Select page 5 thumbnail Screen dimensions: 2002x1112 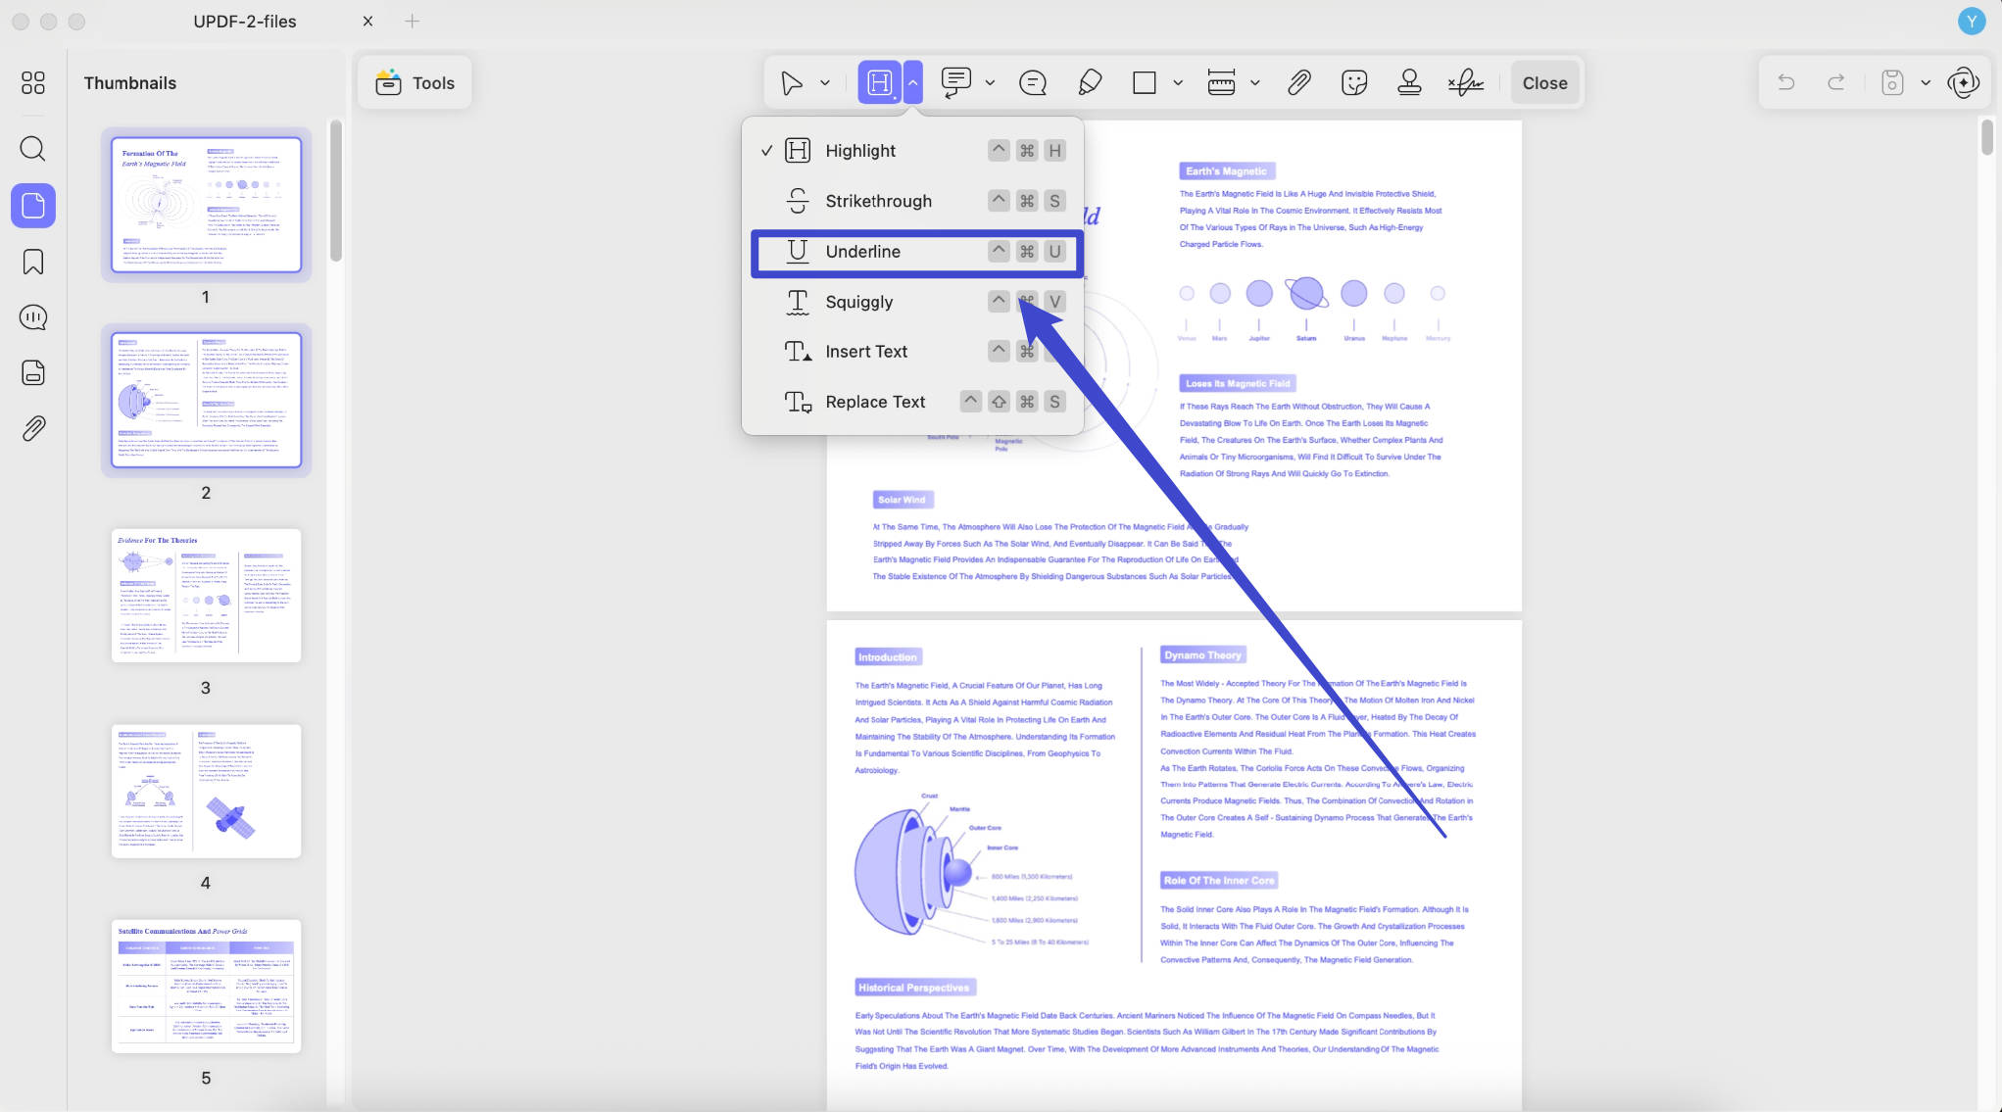coord(206,986)
